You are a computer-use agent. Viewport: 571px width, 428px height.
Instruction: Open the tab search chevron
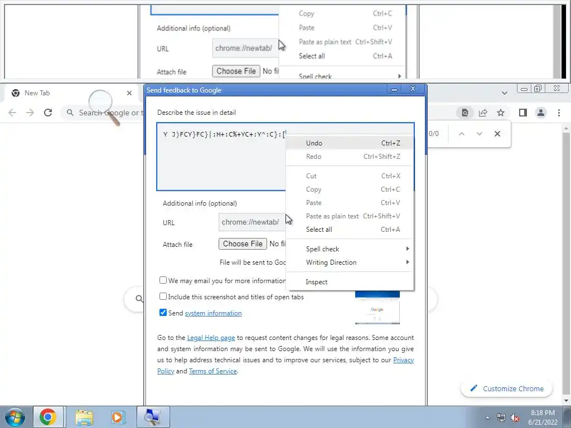[504, 93]
